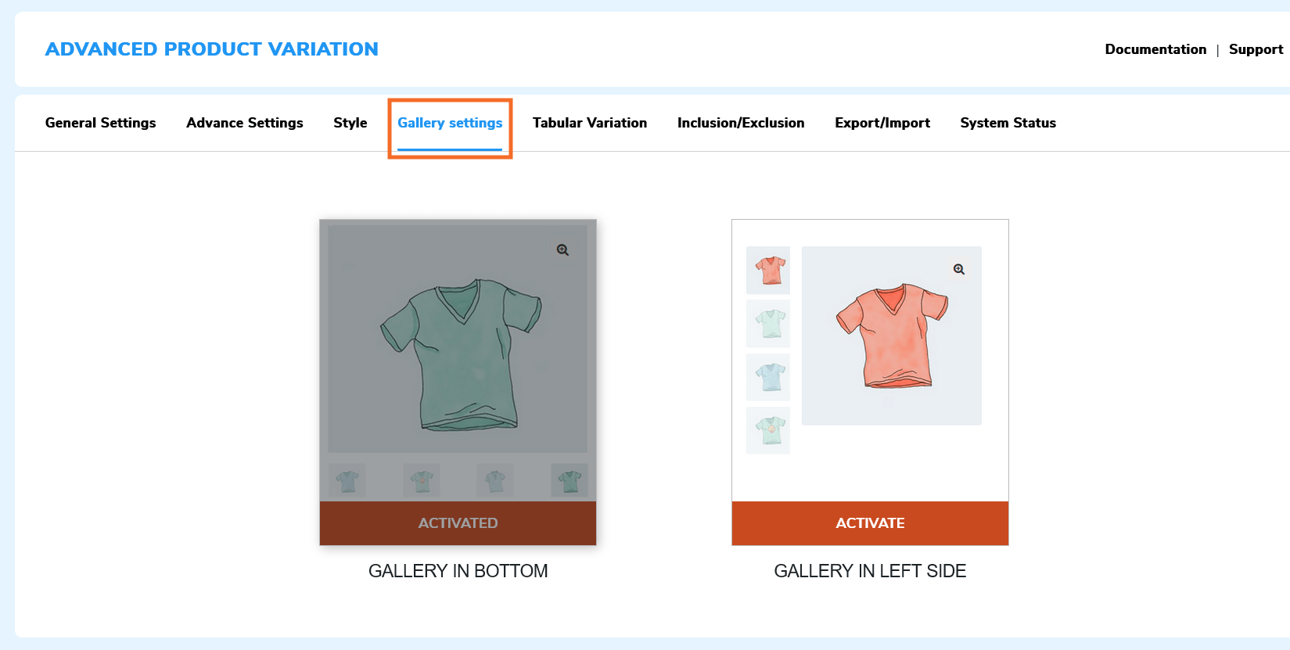Screen dimensions: 1290x650
Task: Switch to the Advance Settings tab
Action: (x=245, y=123)
